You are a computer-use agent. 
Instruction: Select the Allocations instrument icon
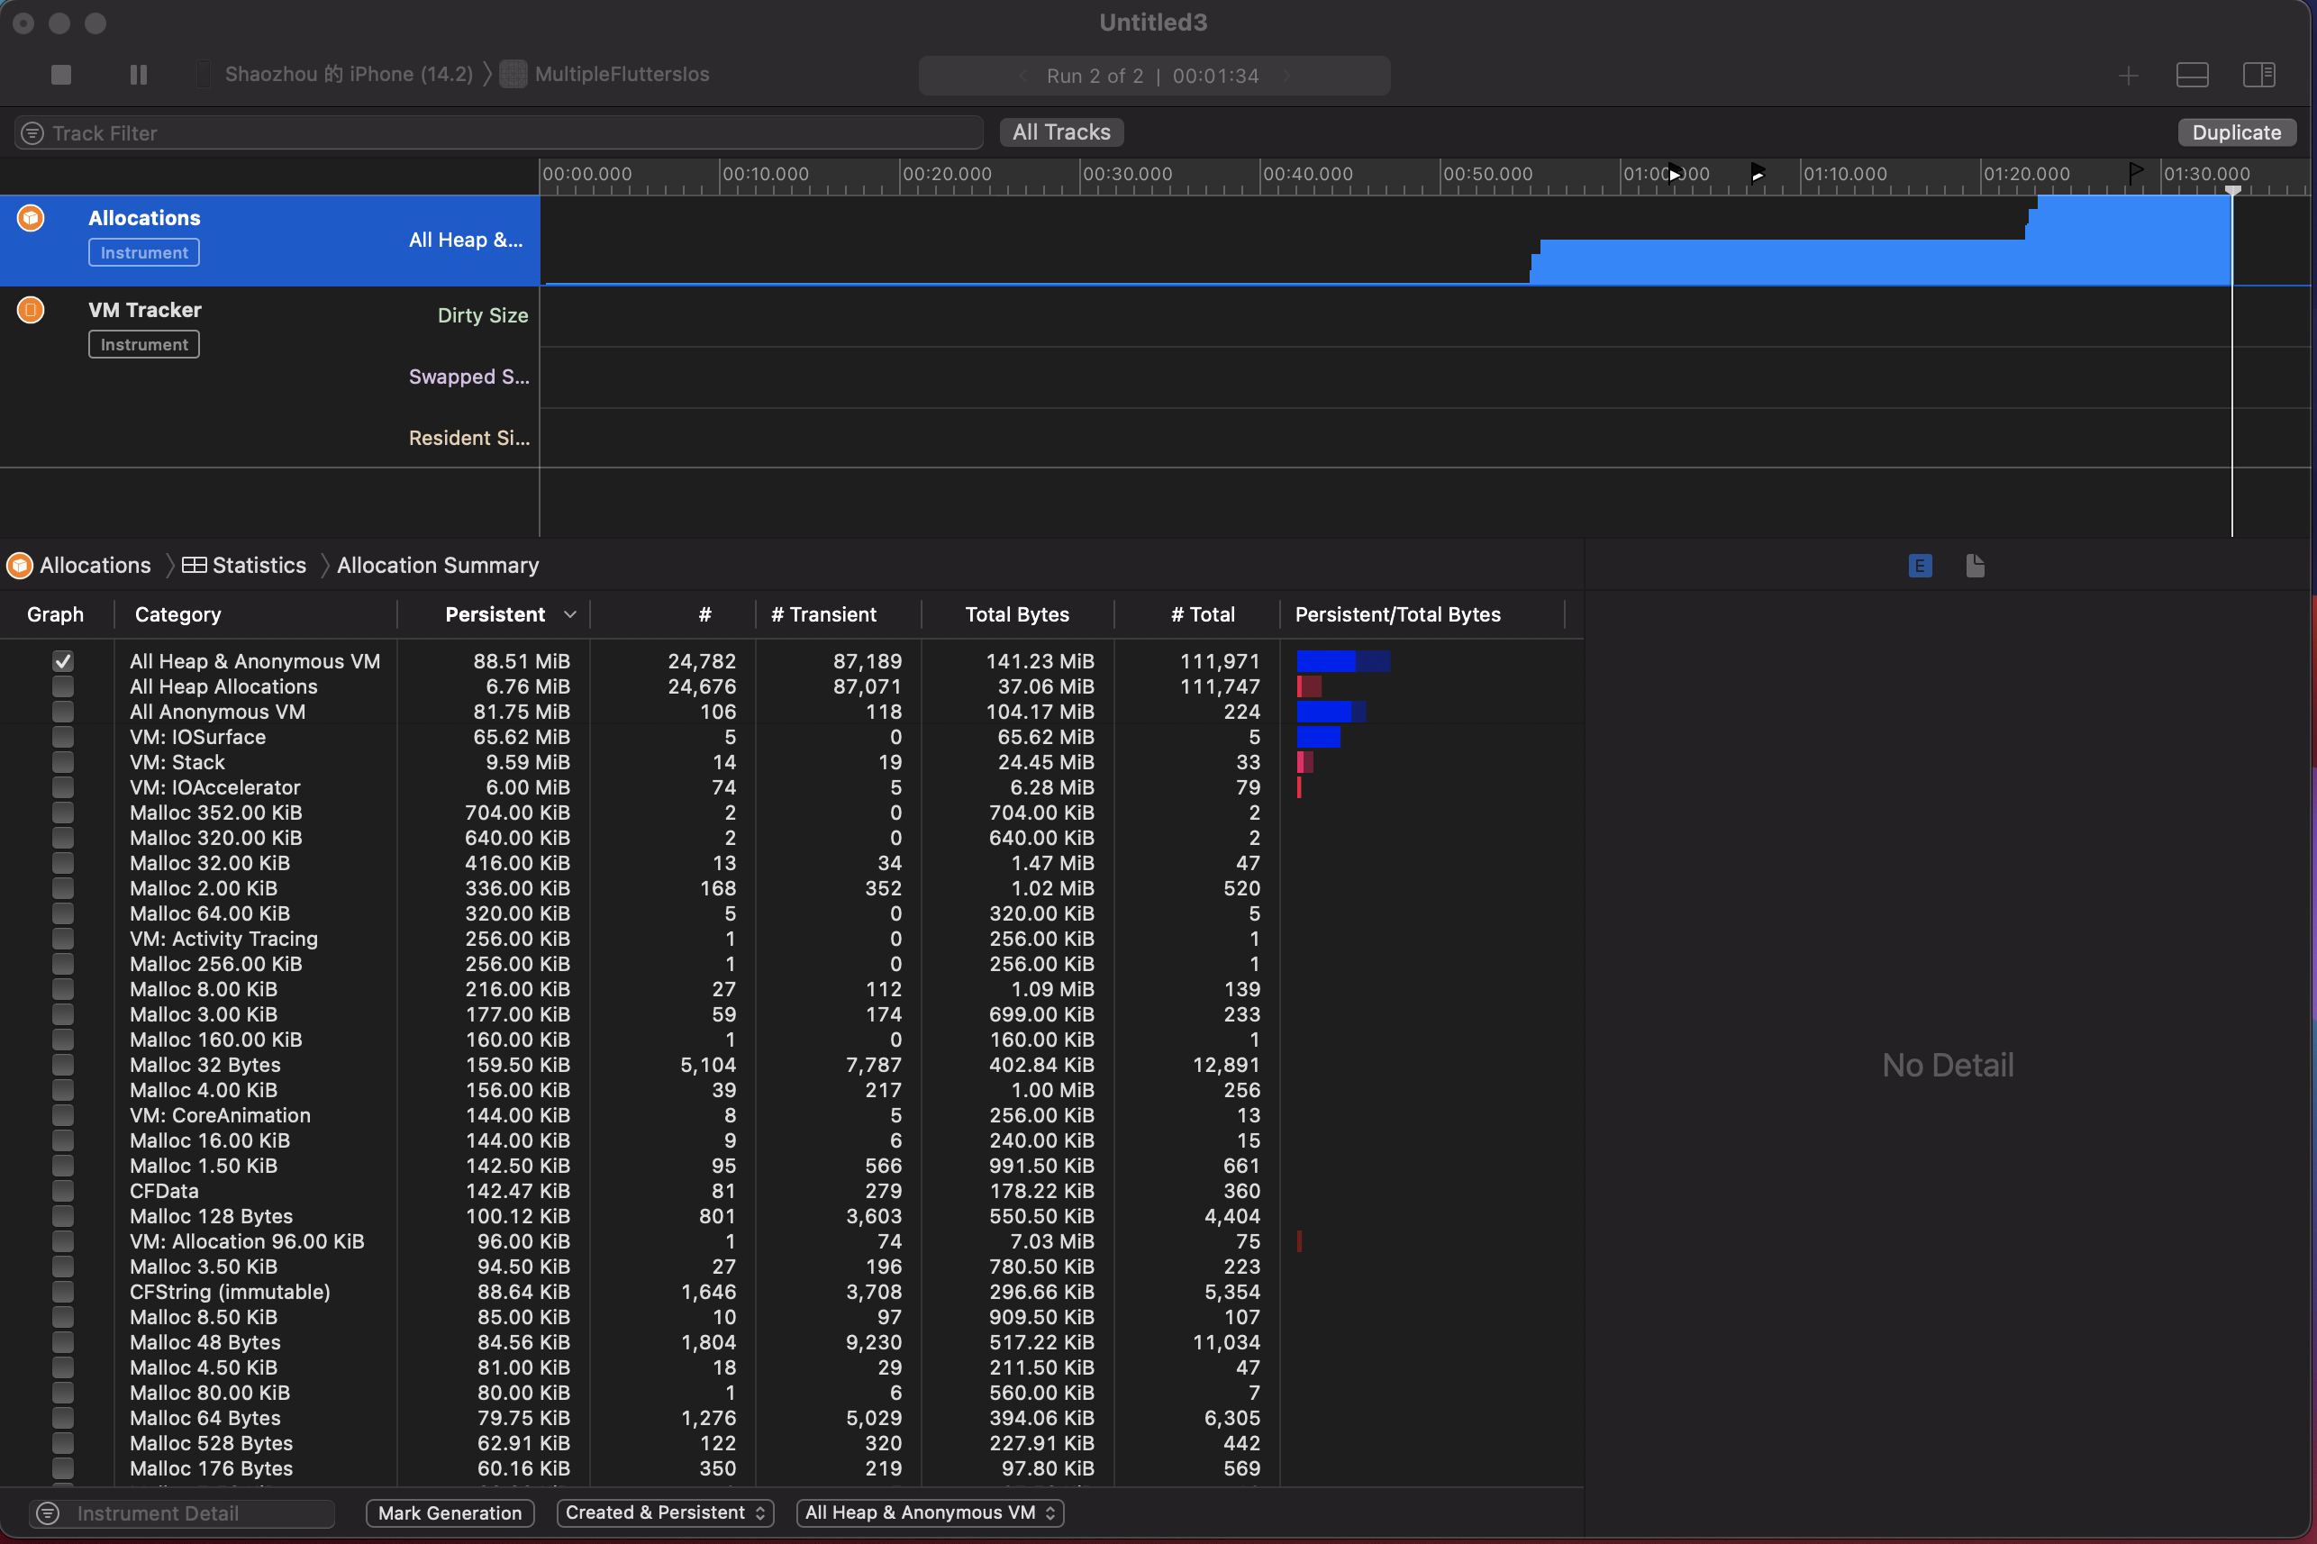[30, 218]
